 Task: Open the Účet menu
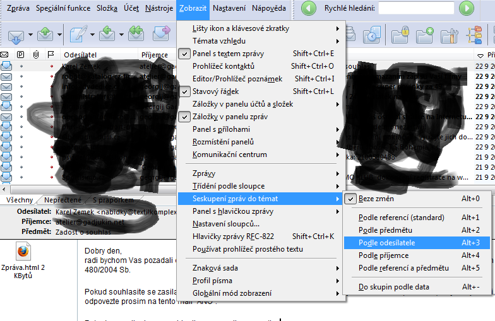(131, 8)
